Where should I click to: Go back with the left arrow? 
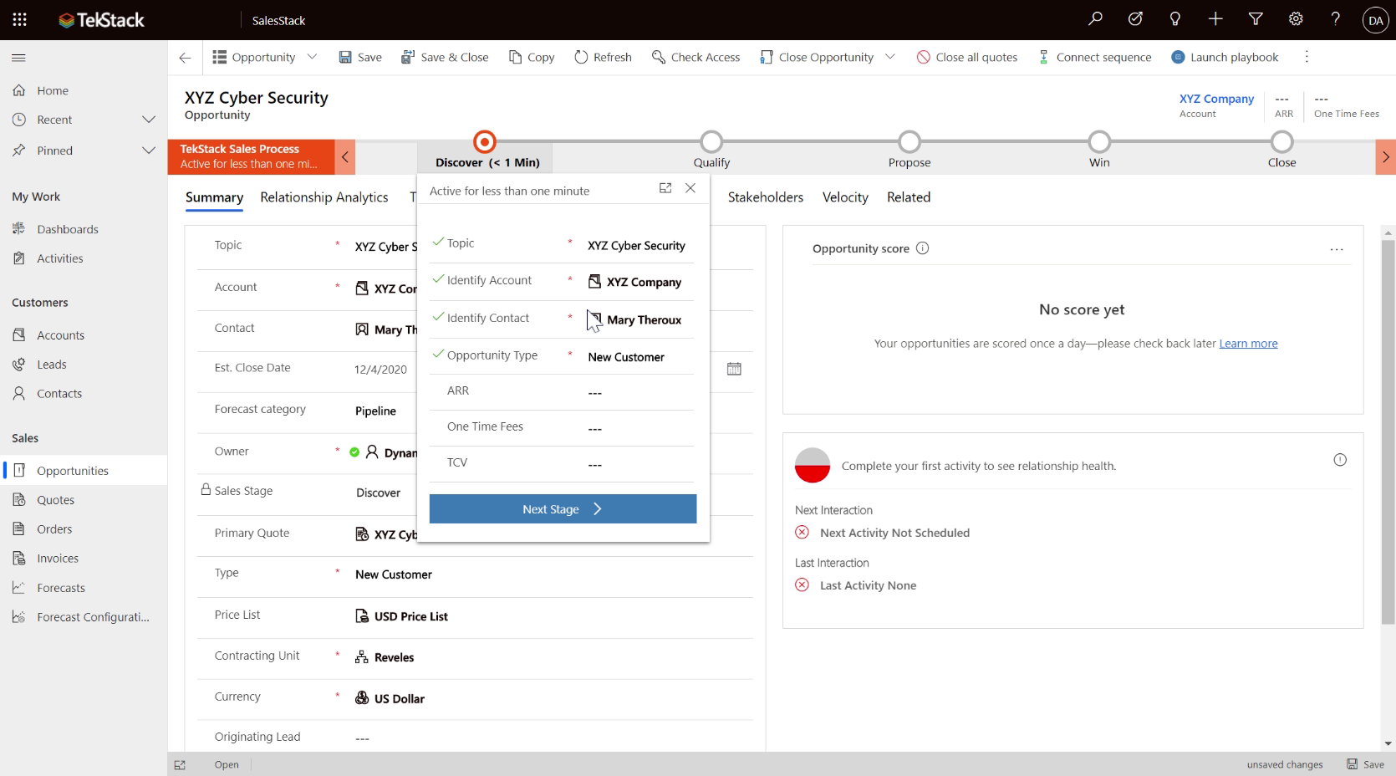click(185, 57)
